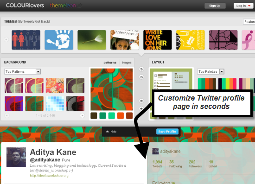Viewport: 255px width, 184px height.
Task: Go to next patterns page
Action: tap(82, 115)
